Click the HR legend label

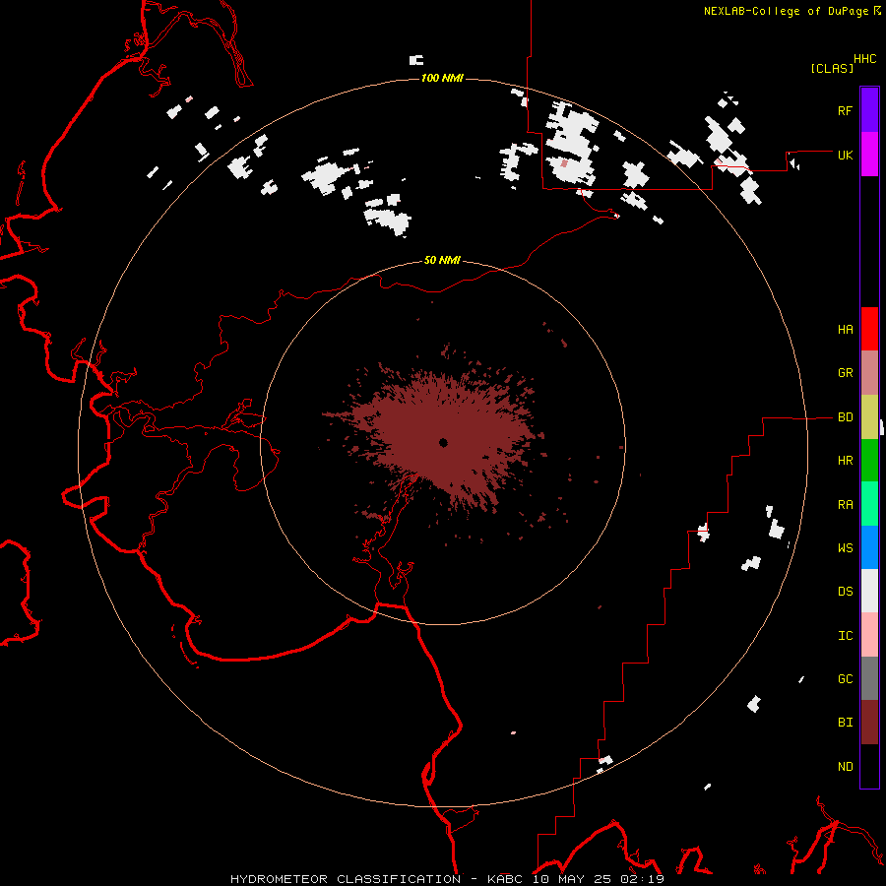click(x=845, y=461)
